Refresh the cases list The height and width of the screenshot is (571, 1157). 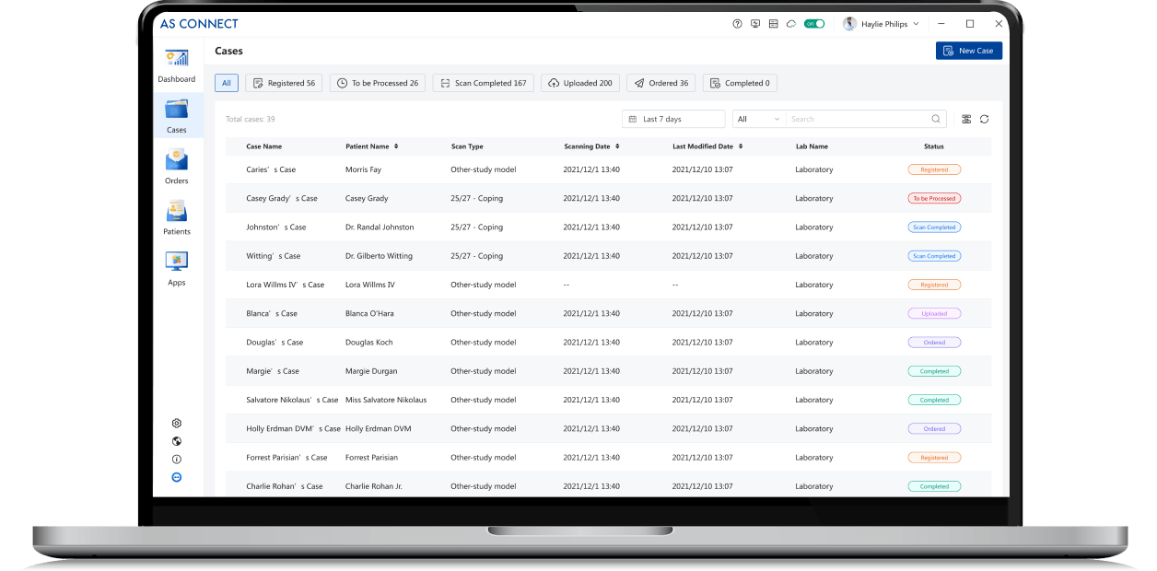pyautogui.click(x=984, y=119)
